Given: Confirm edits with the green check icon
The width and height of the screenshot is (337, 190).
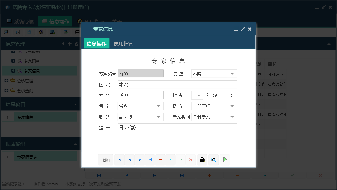Looking at the screenshot, I should 180,160.
